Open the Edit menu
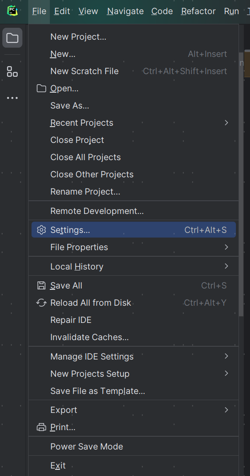The width and height of the screenshot is (250, 476). [62, 11]
